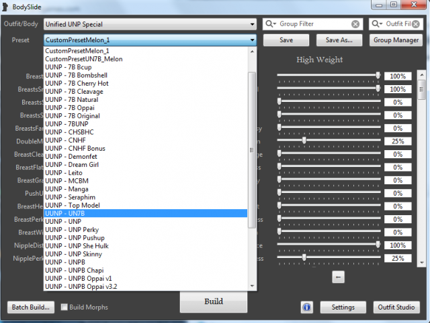Open Outfit Studio

396,308
